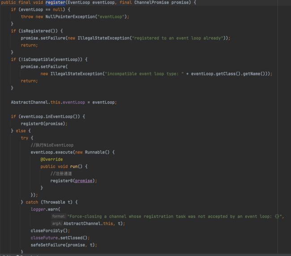Click the "execute" method on eventLoop

point(64,152)
